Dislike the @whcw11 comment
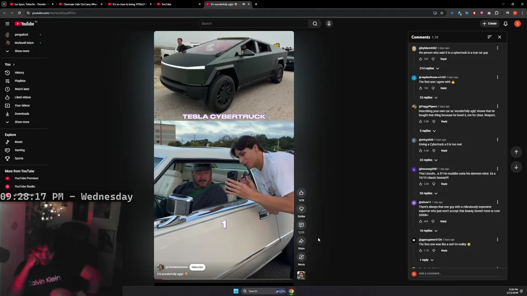The height and width of the screenshot is (296, 527). (433, 221)
